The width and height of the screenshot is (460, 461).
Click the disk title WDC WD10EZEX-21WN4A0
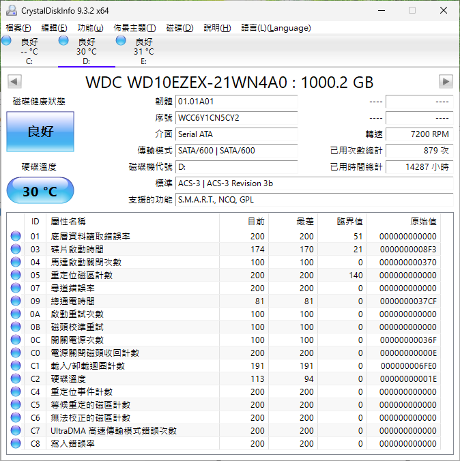tap(229, 83)
